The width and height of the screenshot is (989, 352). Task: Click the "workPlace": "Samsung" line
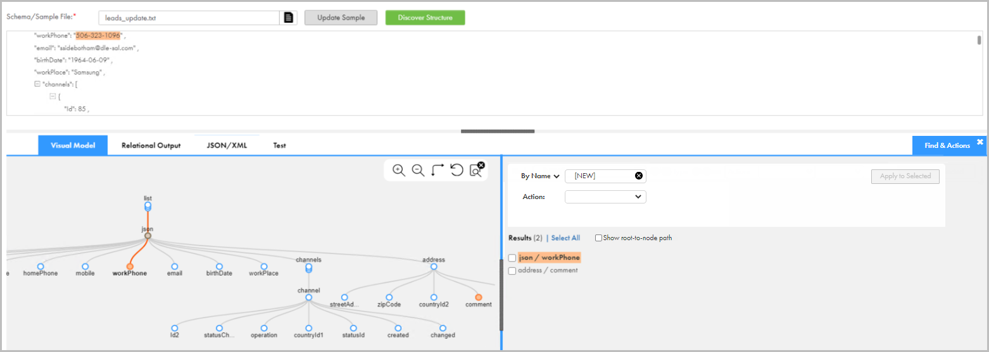pos(69,72)
